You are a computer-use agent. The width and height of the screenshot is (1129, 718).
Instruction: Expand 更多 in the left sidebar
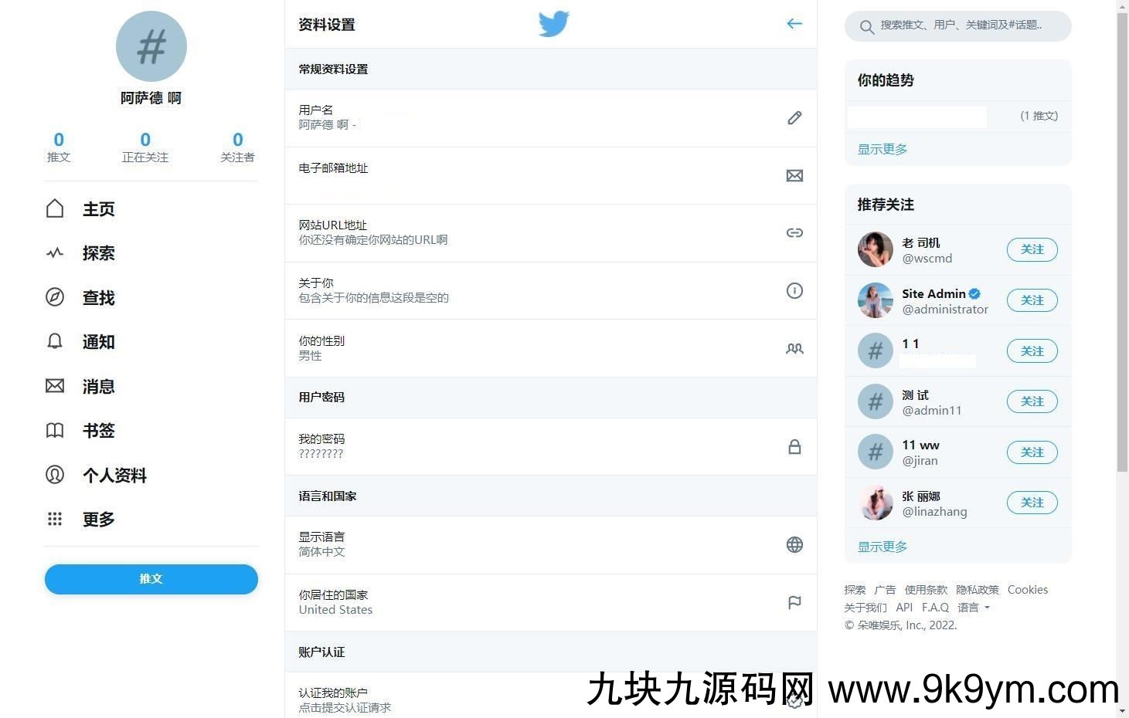(x=98, y=520)
